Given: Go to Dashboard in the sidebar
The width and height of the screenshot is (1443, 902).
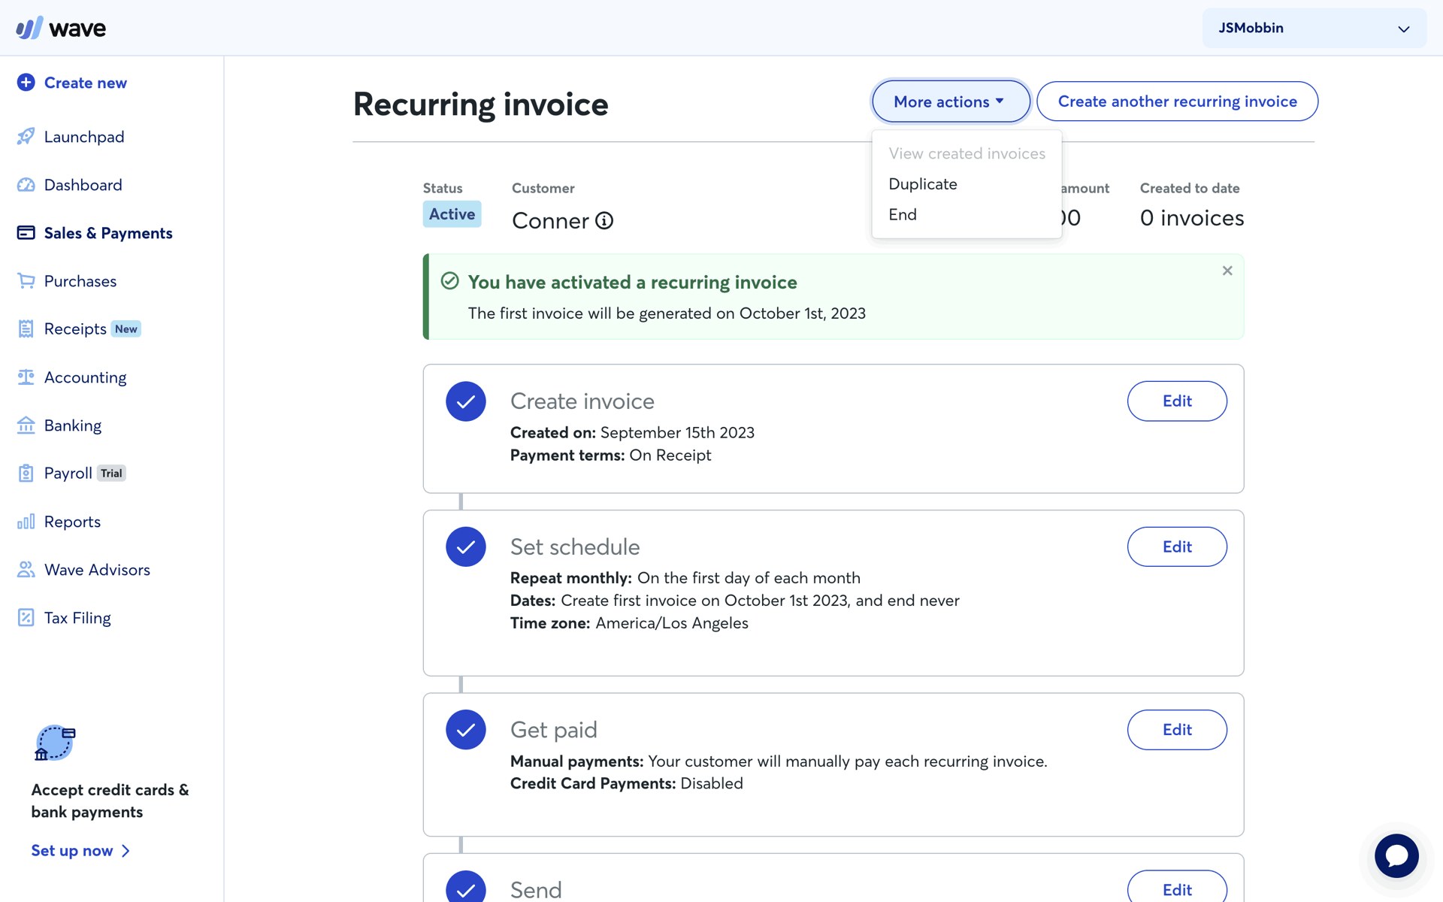Looking at the screenshot, I should click(x=83, y=185).
